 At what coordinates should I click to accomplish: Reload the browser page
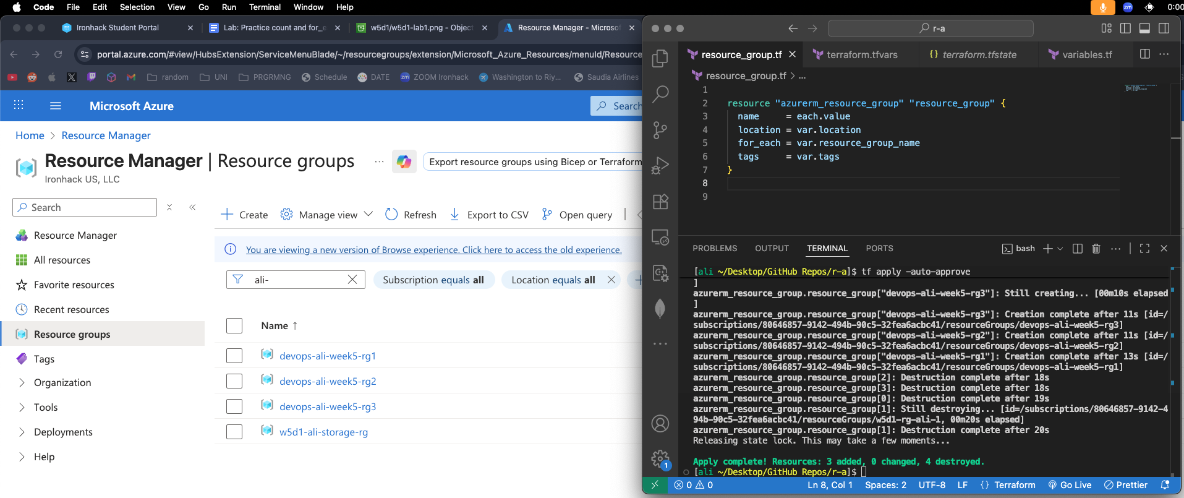coord(58,54)
